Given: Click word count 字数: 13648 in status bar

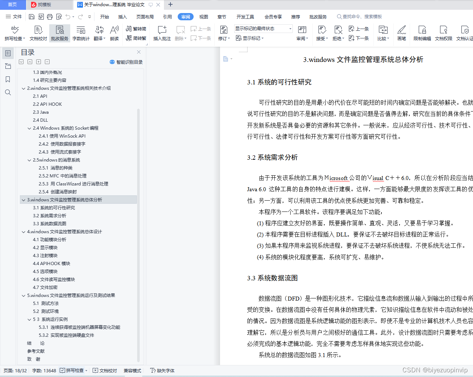Looking at the screenshot, I should [44, 370].
